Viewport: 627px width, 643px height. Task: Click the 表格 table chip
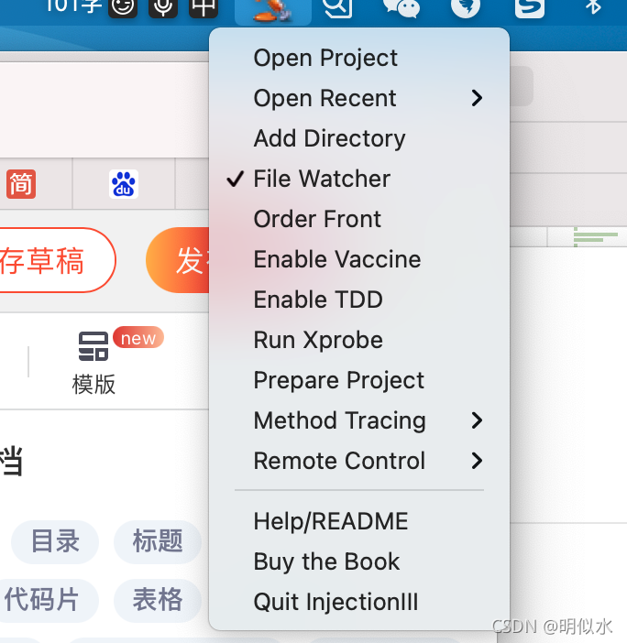pyautogui.click(x=158, y=600)
